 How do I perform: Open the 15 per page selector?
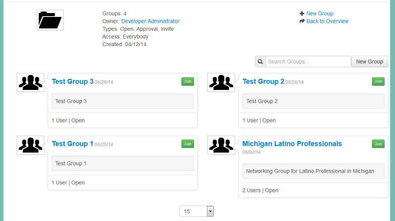coord(196,211)
